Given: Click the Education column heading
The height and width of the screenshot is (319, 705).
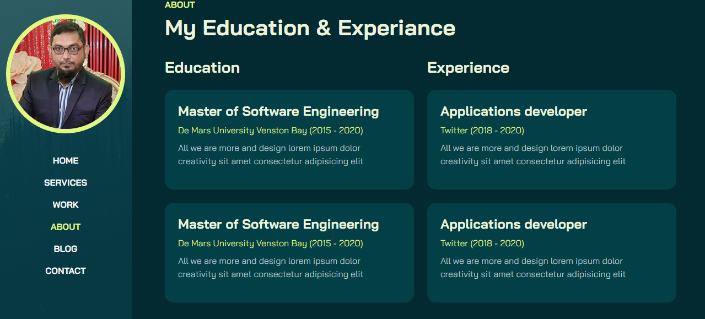Looking at the screenshot, I should 202,68.
